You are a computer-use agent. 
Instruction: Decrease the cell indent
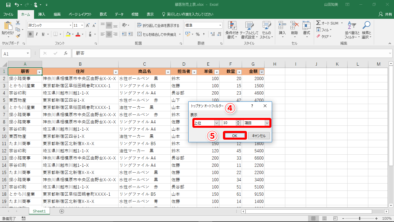(x=124, y=34)
